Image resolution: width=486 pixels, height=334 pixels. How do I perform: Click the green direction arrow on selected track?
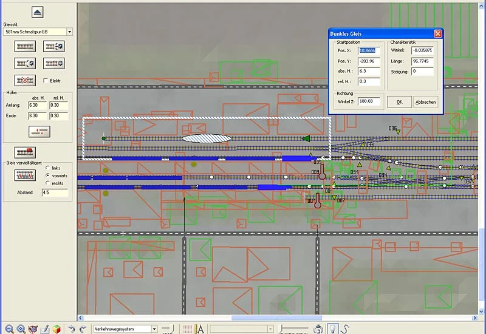pos(306,138)
